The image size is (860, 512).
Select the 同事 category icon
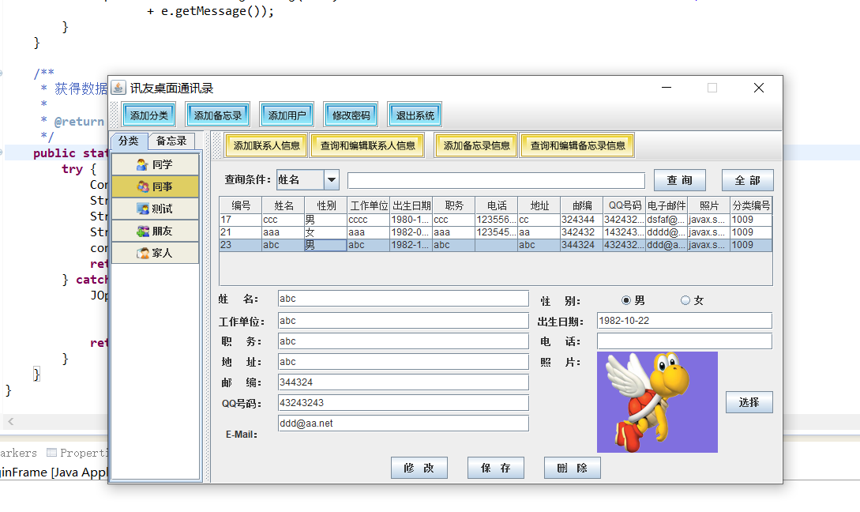click(142, 187)
